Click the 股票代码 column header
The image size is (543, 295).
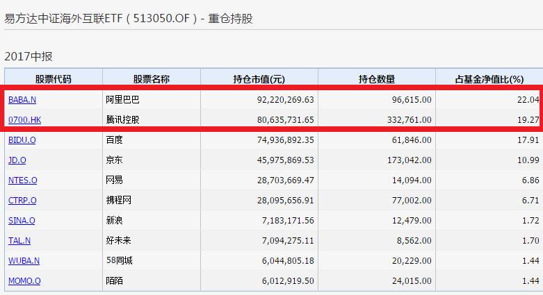click(x=54, y=79)
